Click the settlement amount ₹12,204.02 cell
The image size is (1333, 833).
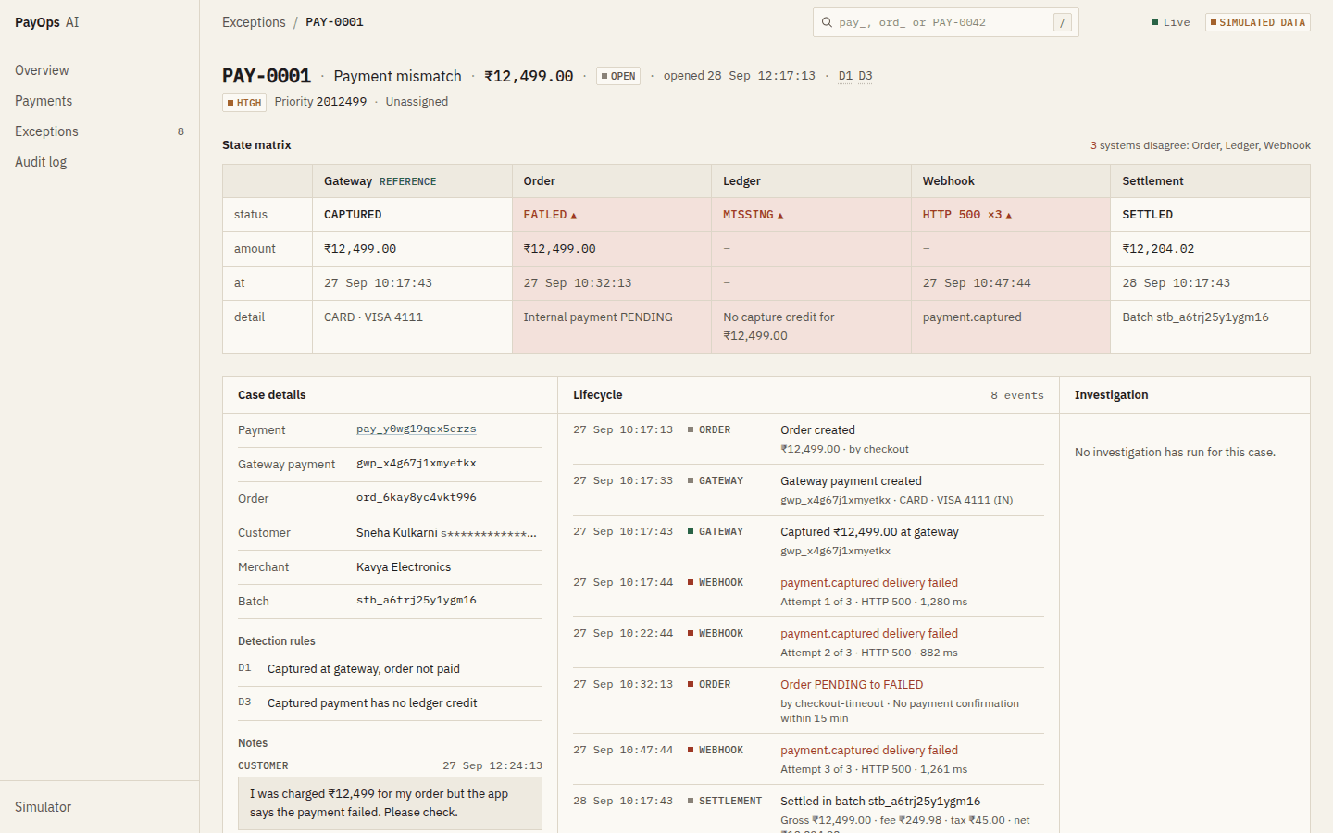click(1210, 249)
